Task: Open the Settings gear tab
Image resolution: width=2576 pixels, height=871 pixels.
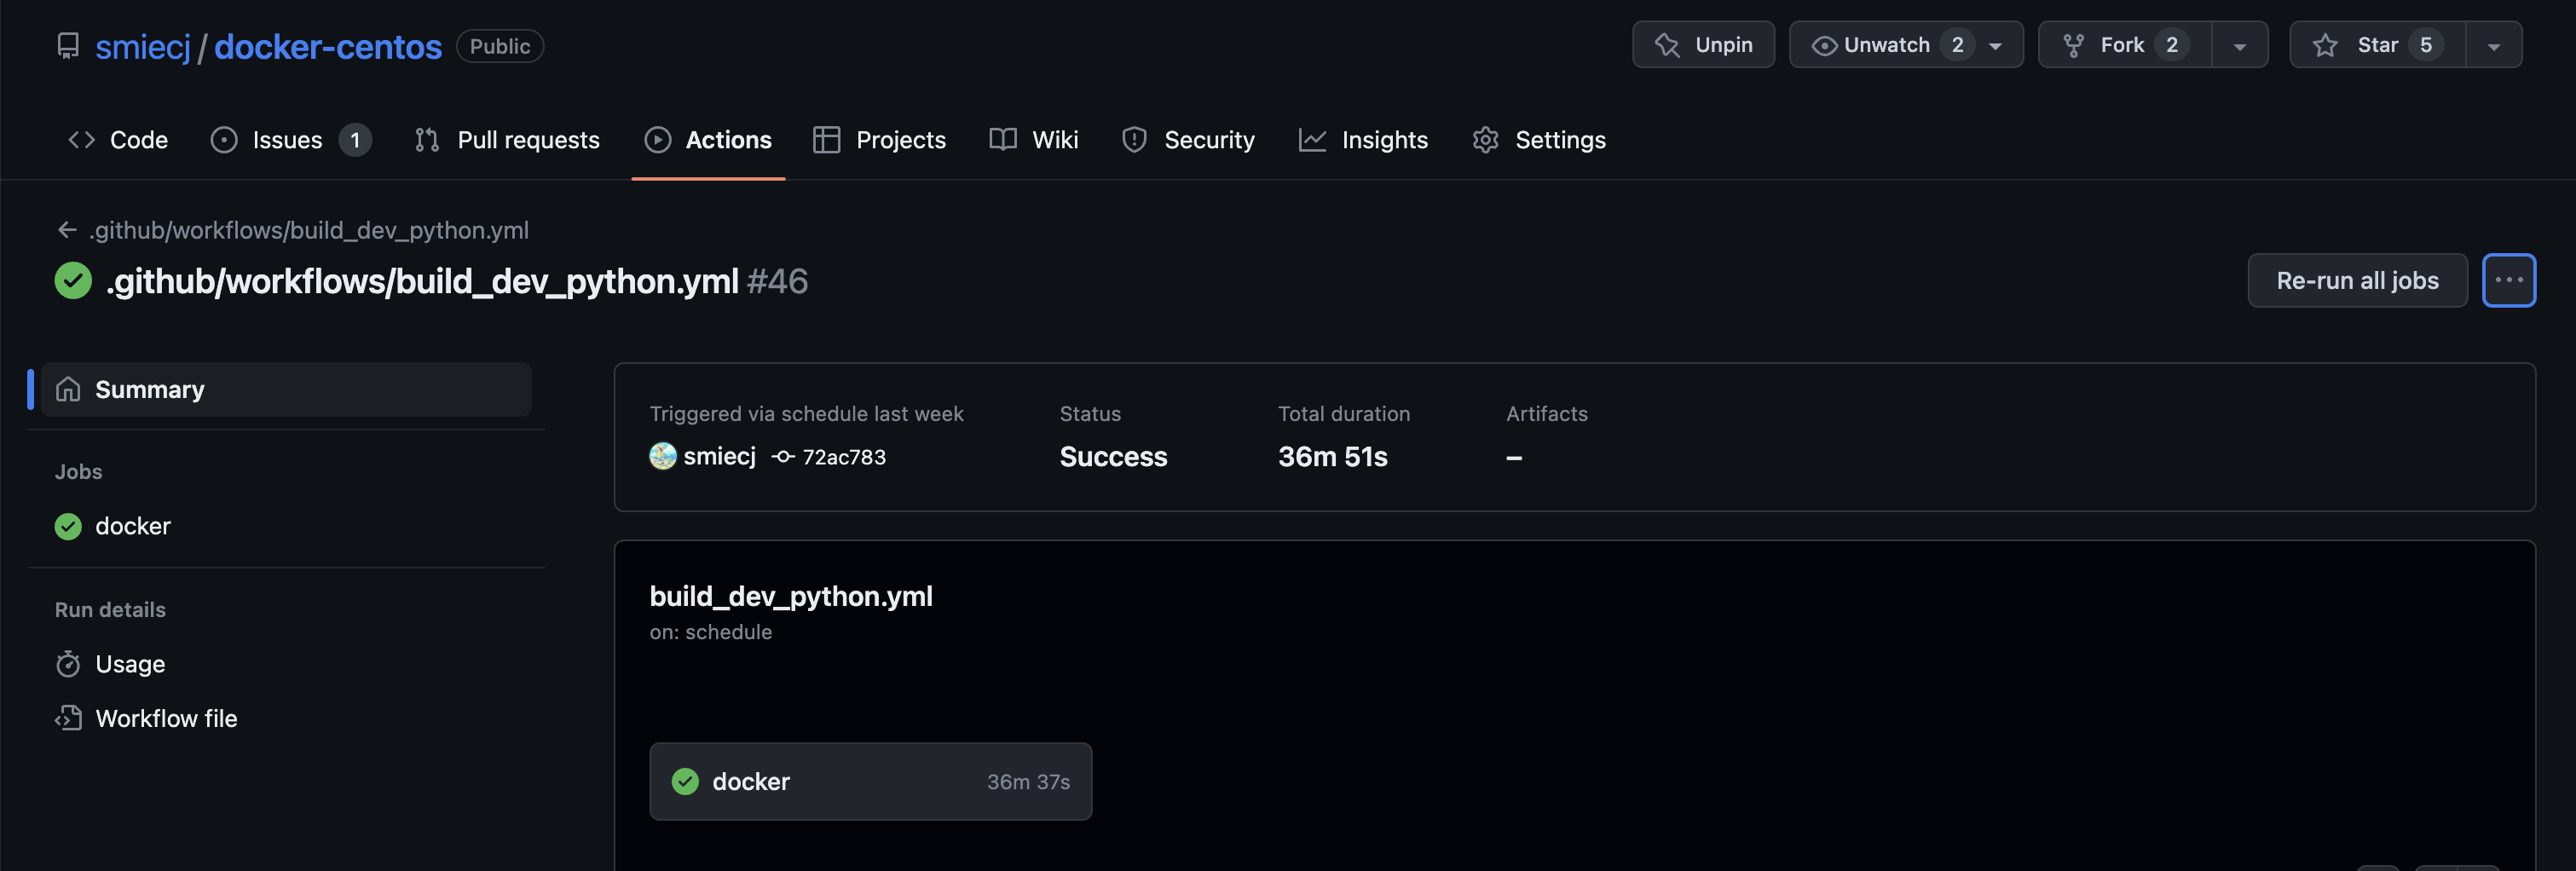Action: coord(1540,140)
